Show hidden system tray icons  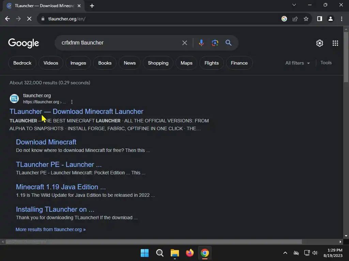pyautogui.click(x=285, y=253)
